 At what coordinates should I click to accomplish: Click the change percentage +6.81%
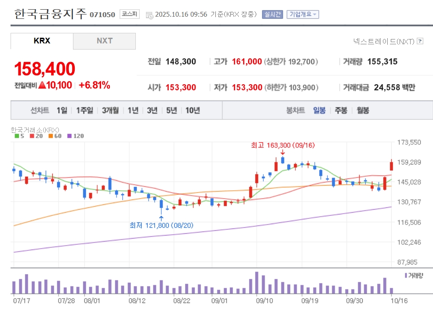[95, 85]
